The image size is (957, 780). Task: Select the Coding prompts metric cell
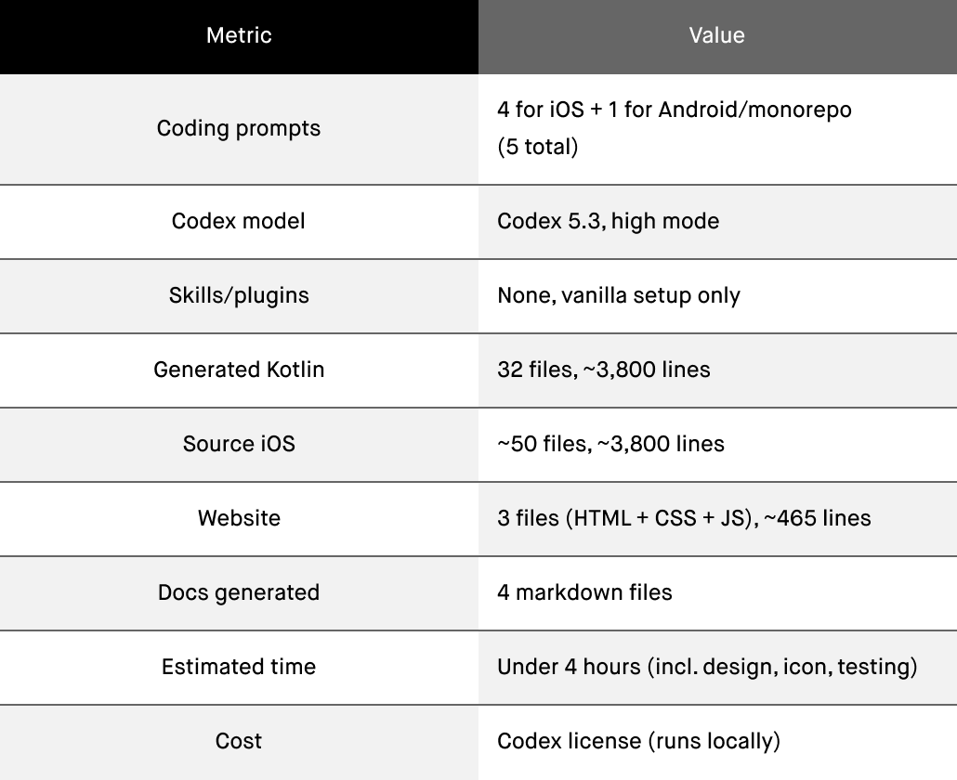(x=239, y=129)
